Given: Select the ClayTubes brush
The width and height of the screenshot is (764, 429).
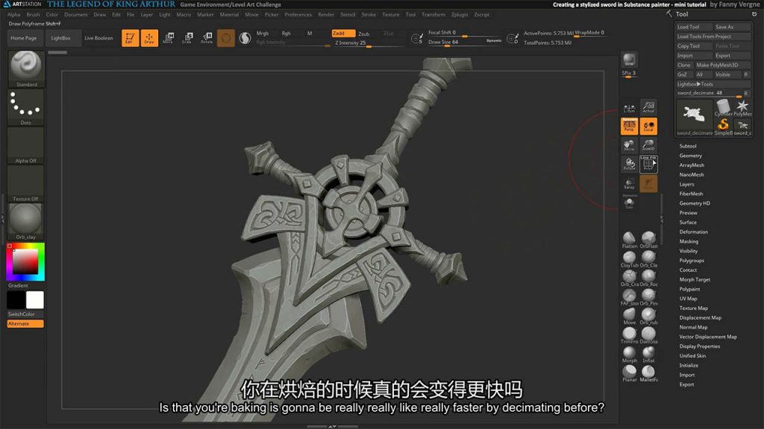Looking at the screenshot, I should pos(629,258).
